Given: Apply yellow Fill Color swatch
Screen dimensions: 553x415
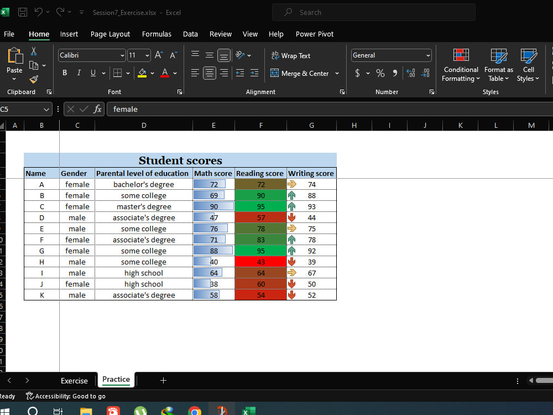Looking at the screenshot, I should tap(142, 73).
